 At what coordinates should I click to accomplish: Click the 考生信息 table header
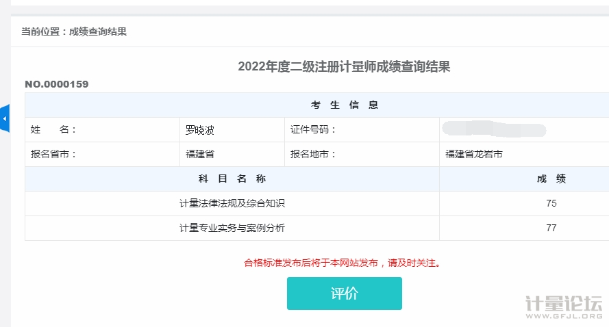[x=345, y=105]
